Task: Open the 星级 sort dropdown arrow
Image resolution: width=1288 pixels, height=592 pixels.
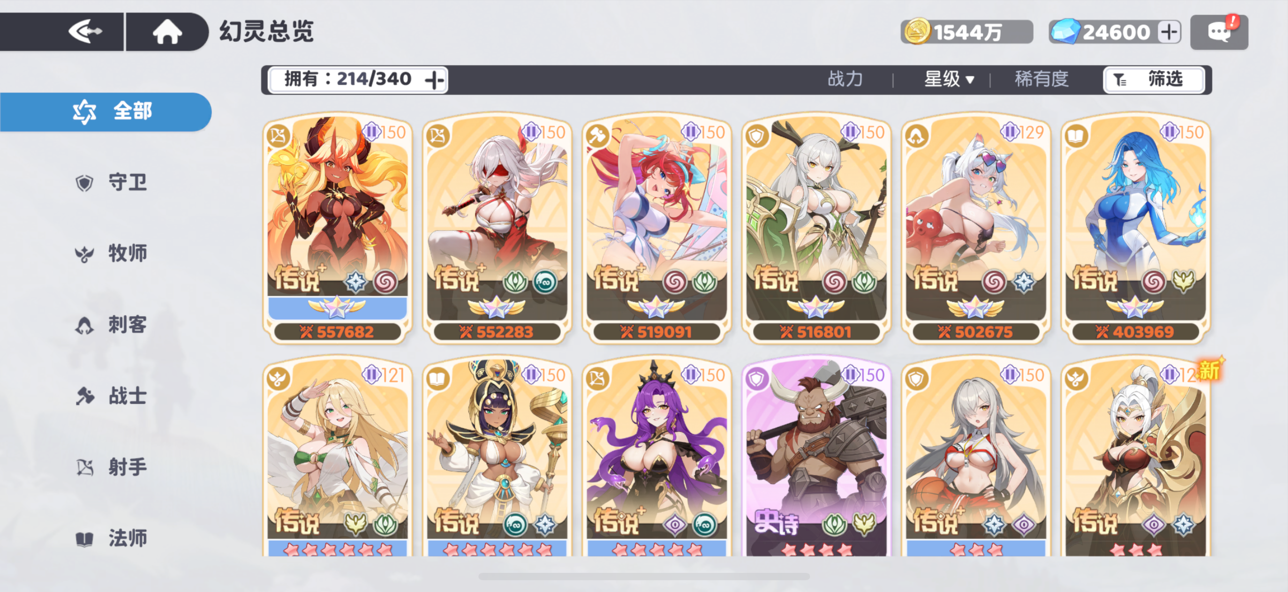Action: click(970, 80)
